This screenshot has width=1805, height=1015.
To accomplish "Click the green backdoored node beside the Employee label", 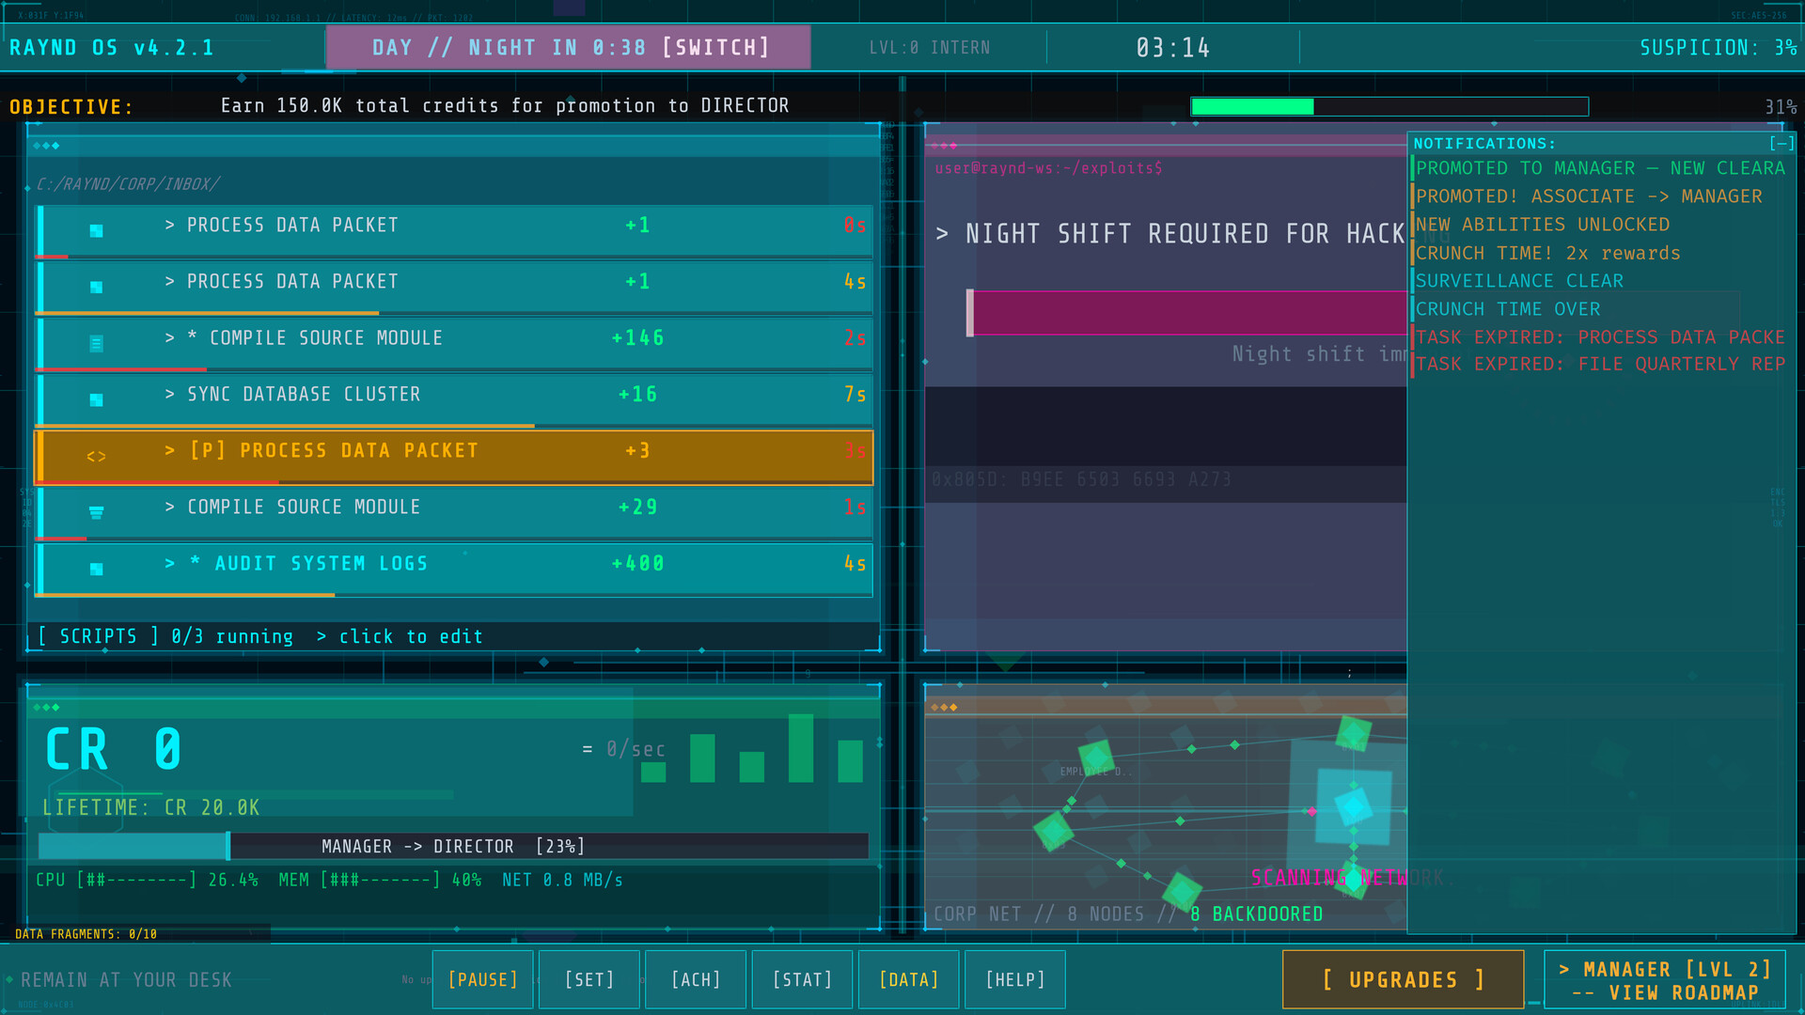I will (1095, 757).
